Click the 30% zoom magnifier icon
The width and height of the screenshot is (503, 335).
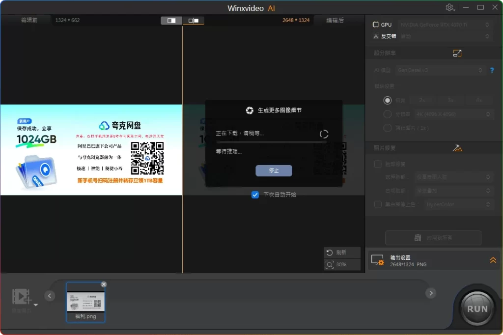click(330, 265)
